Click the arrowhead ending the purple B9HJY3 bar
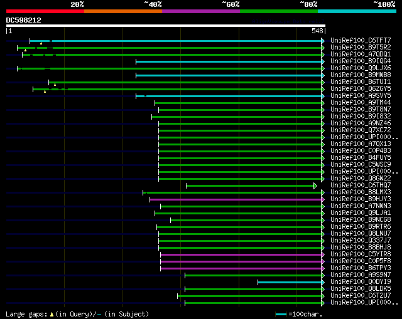 click(323, 199)
